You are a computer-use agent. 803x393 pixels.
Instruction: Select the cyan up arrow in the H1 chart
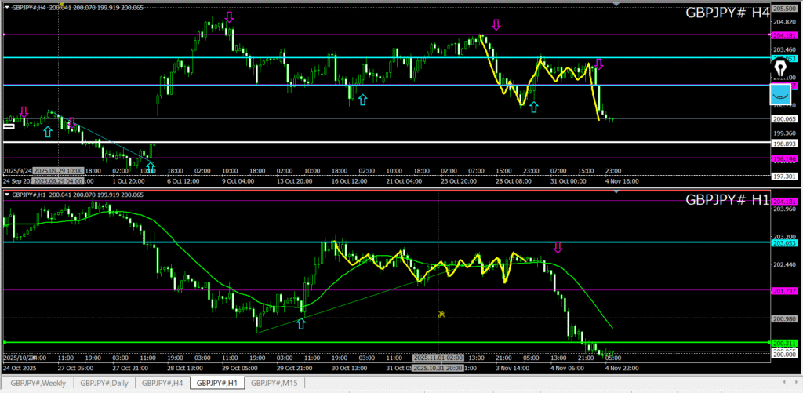[x=300, y=323]
